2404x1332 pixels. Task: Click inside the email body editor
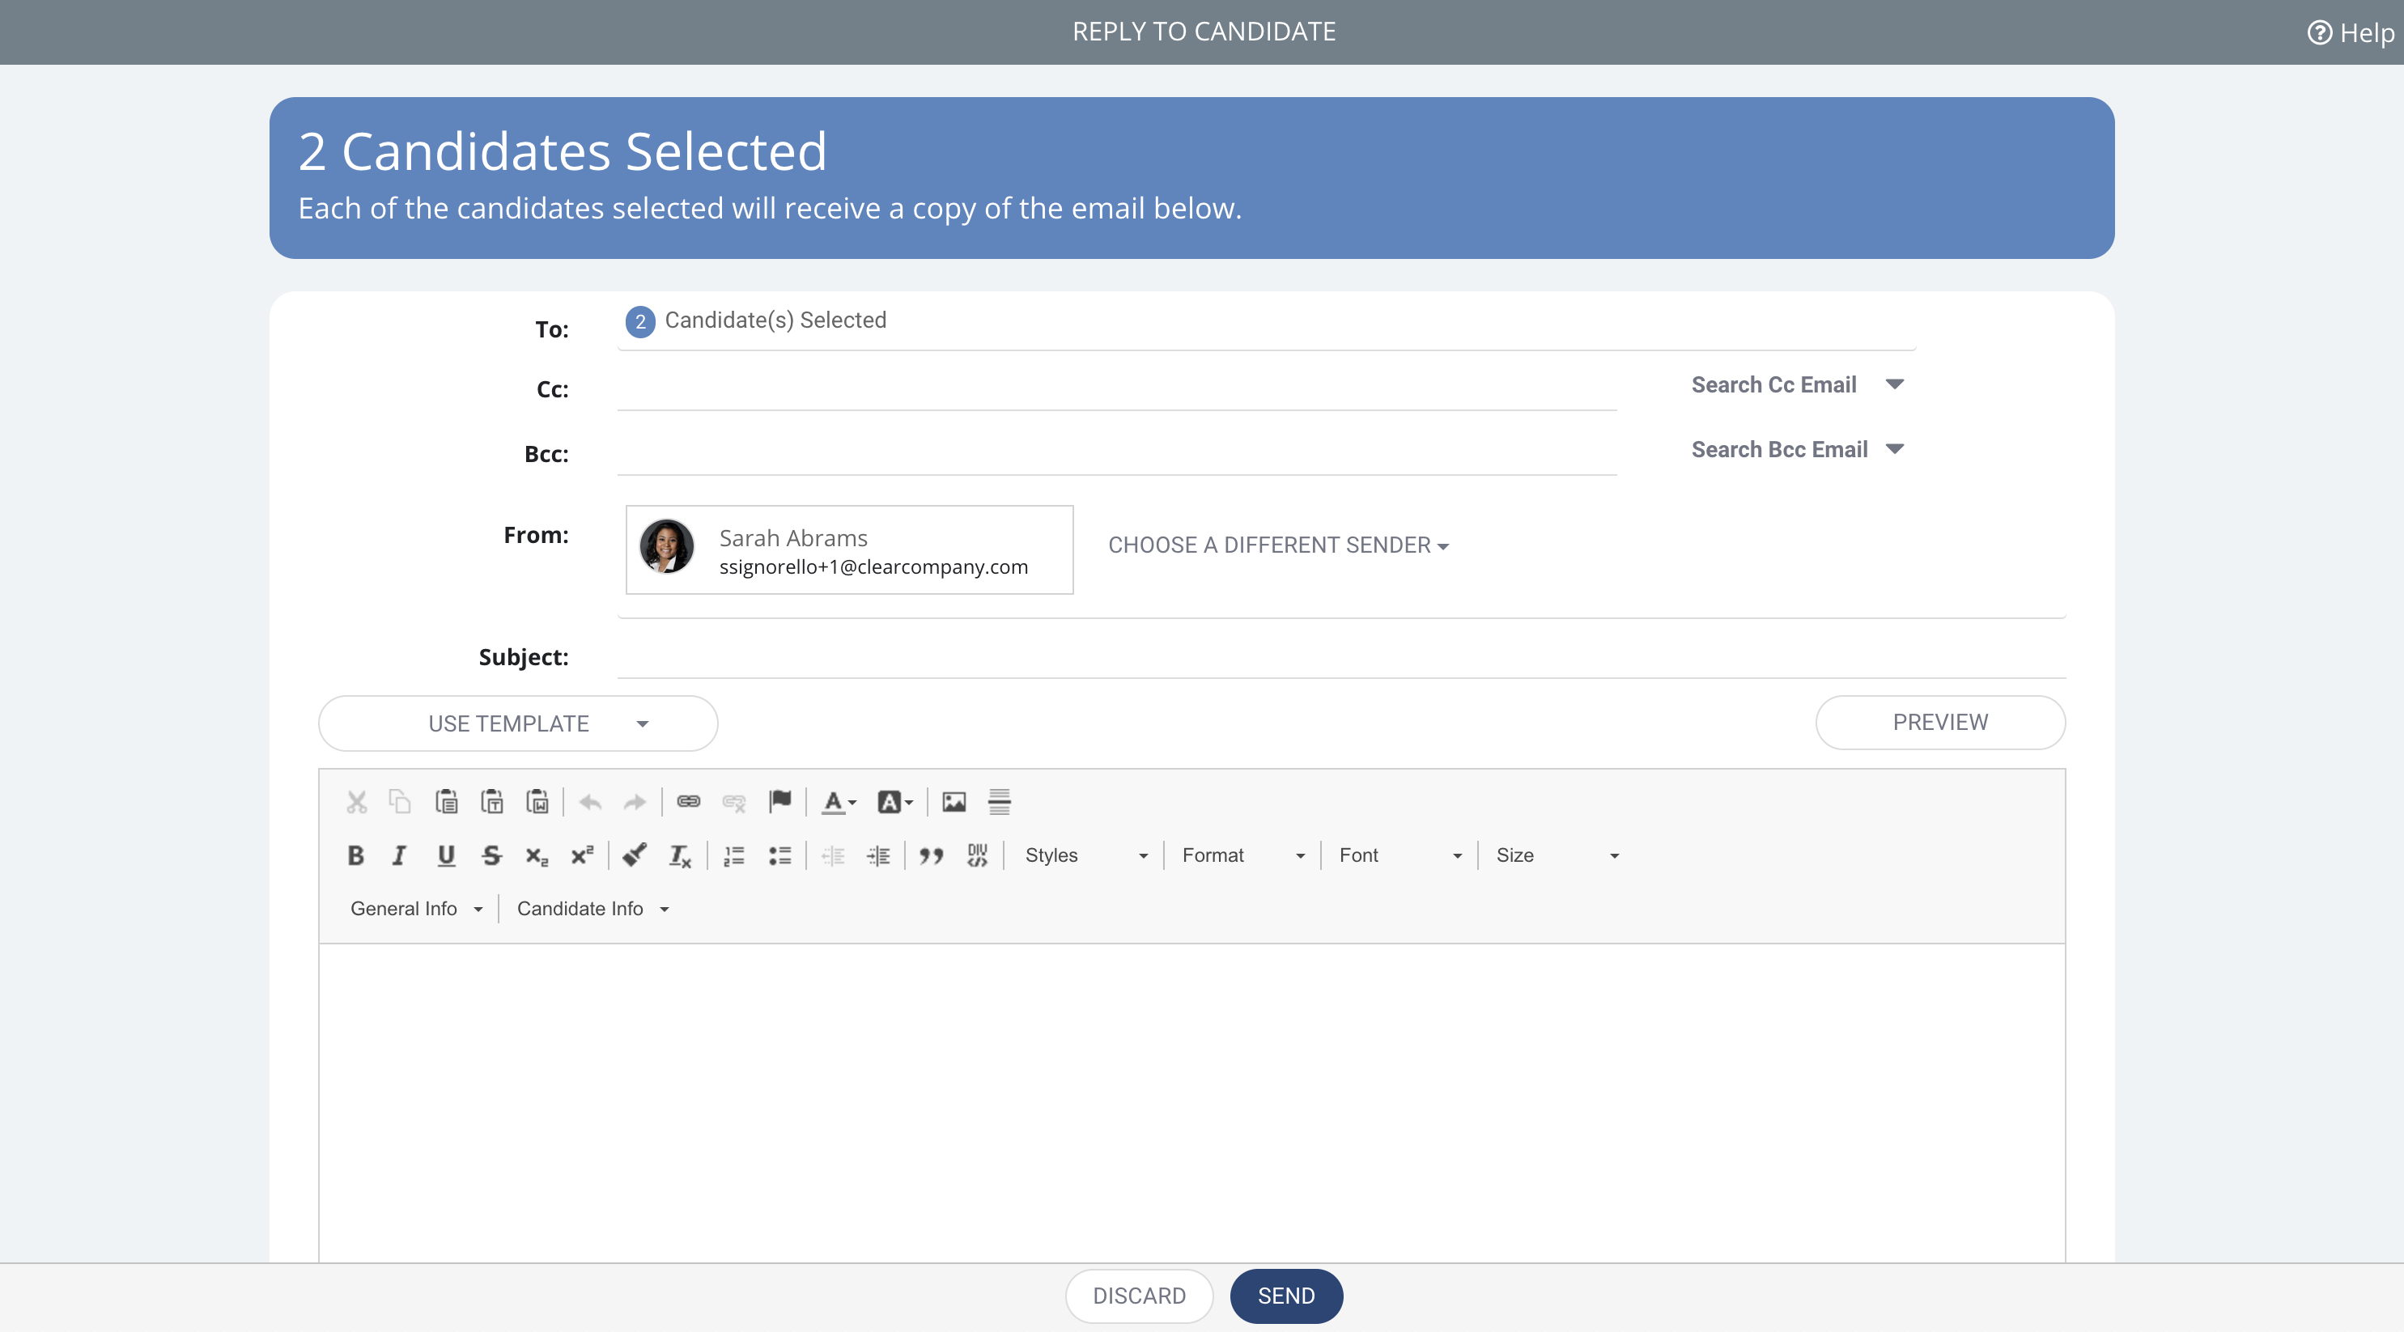1191,1102
